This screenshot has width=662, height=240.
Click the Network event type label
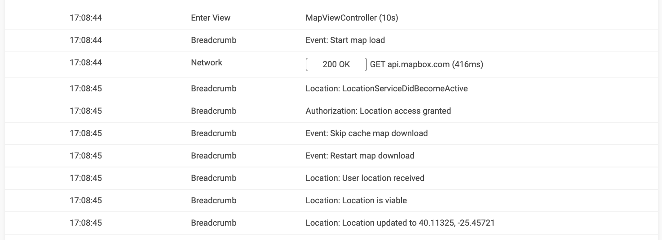pyautogui.click(x=207, y=63)
